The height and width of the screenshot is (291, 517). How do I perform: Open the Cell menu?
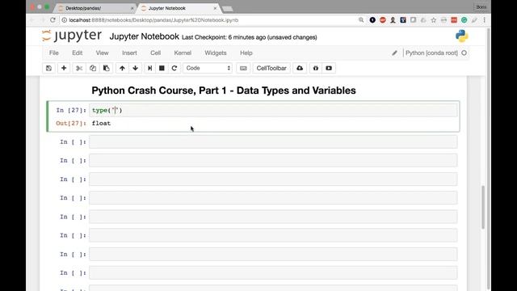point(155,53)
